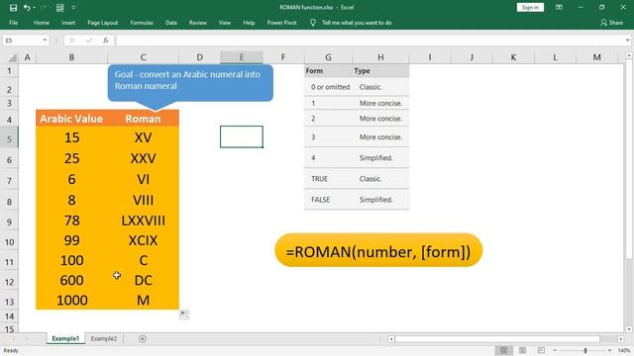
Task: Click the selected cell E5
Action: point(242,136)
